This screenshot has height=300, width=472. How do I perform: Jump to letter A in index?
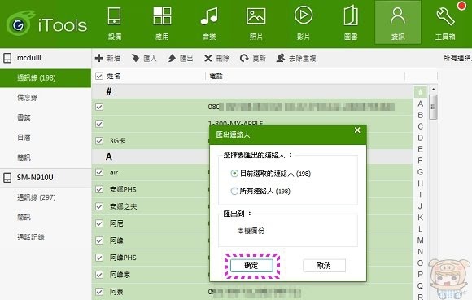[420, 104]
